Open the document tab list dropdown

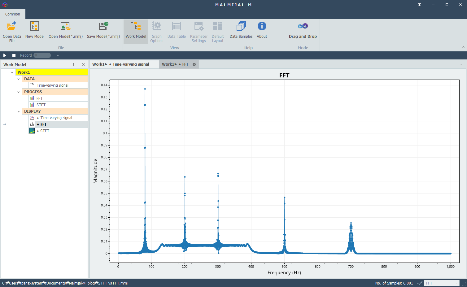[x=461, y=64]
